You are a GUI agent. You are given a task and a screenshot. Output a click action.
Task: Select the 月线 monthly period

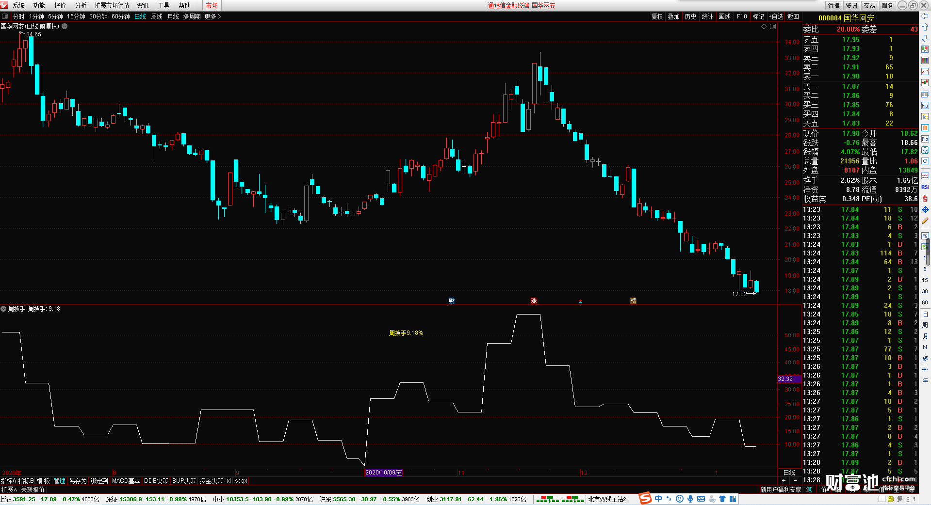pos(173,16)
